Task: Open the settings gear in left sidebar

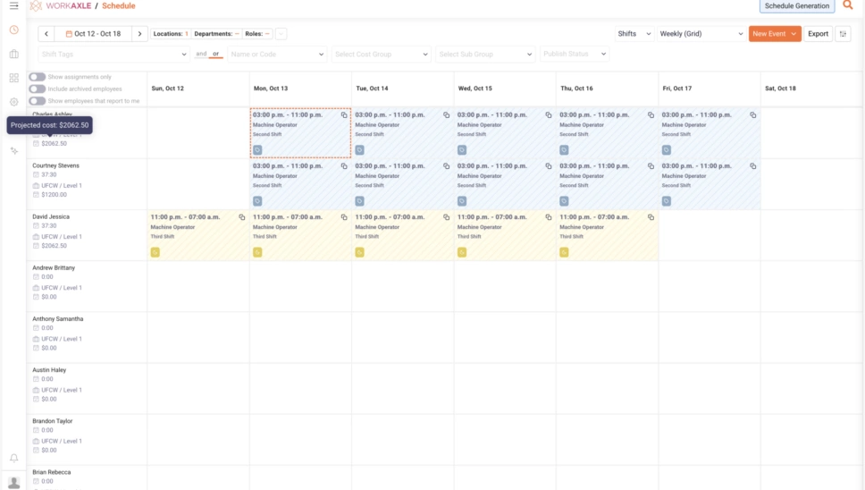Action: tap(13, 102)
